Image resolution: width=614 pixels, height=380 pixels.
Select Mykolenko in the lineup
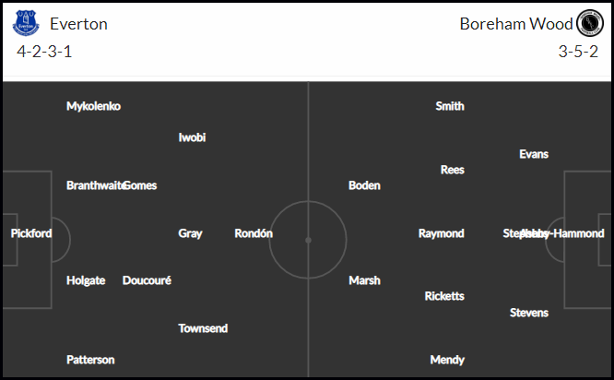tap(94, 106)
